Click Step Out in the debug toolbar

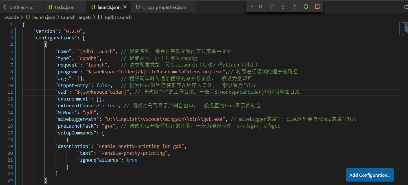pos(294,6)
